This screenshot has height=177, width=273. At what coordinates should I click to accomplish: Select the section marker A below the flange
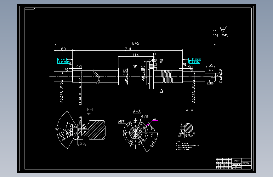pyautogui.click(x=162, y=91)
